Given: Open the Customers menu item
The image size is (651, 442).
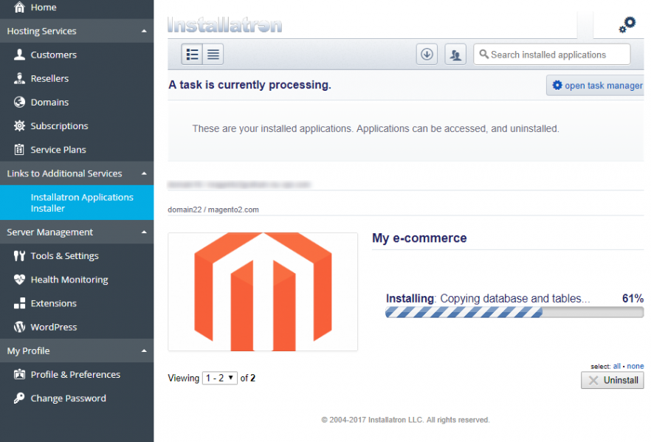Looking at the screenshot, I should tap(77, 55).
